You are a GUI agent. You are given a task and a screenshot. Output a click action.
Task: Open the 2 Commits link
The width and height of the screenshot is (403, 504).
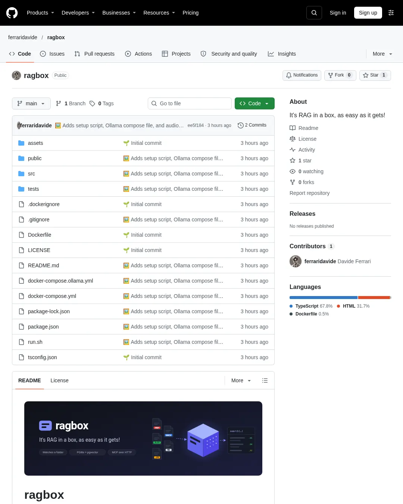click(252, 125)
